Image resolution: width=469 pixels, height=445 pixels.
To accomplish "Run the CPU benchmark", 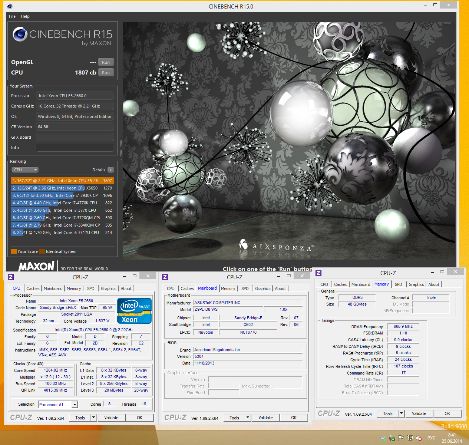I will tap(106, 73).
